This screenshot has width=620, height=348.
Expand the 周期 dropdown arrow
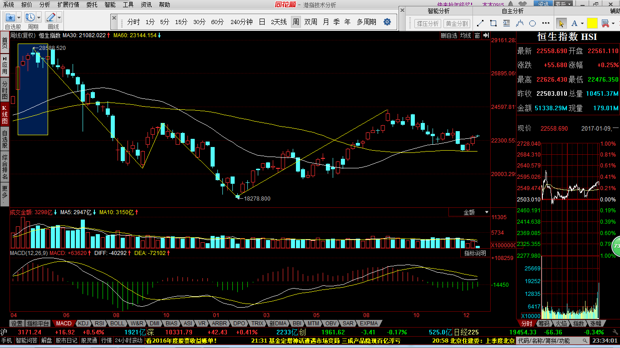point(39,17)
